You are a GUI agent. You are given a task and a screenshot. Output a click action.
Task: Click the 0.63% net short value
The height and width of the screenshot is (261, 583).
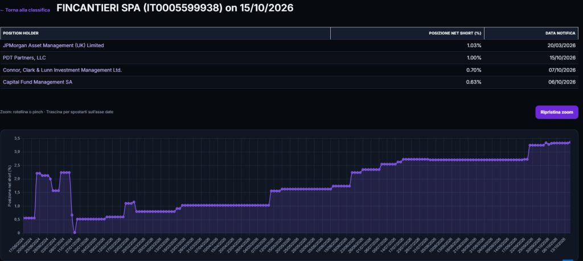(x=473, y=82)
